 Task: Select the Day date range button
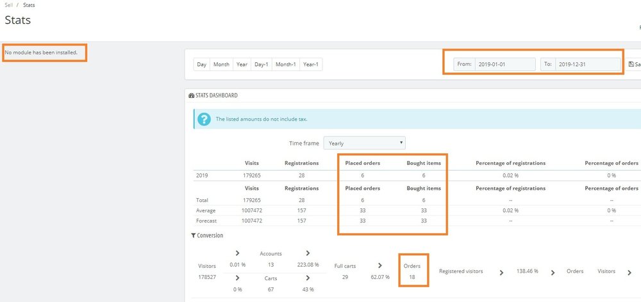201,64
